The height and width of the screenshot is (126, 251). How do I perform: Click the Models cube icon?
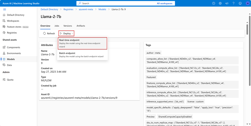tap(4, 59)
